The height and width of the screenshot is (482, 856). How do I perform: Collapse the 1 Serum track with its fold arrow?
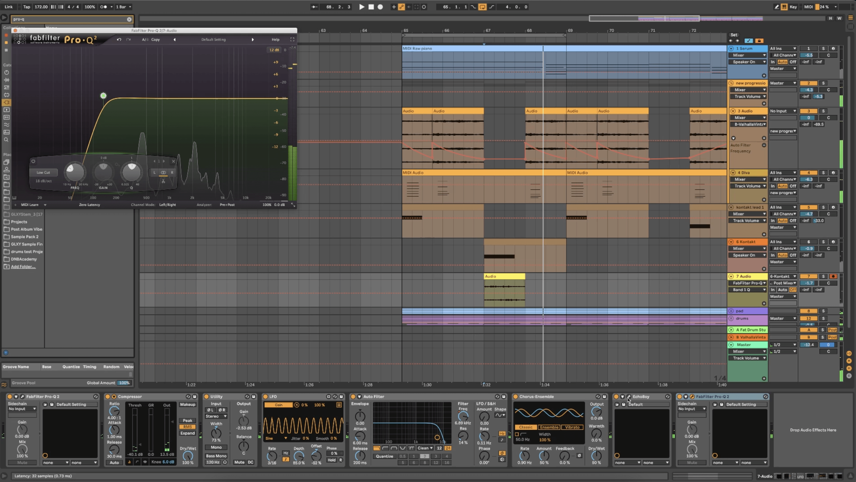731,49
